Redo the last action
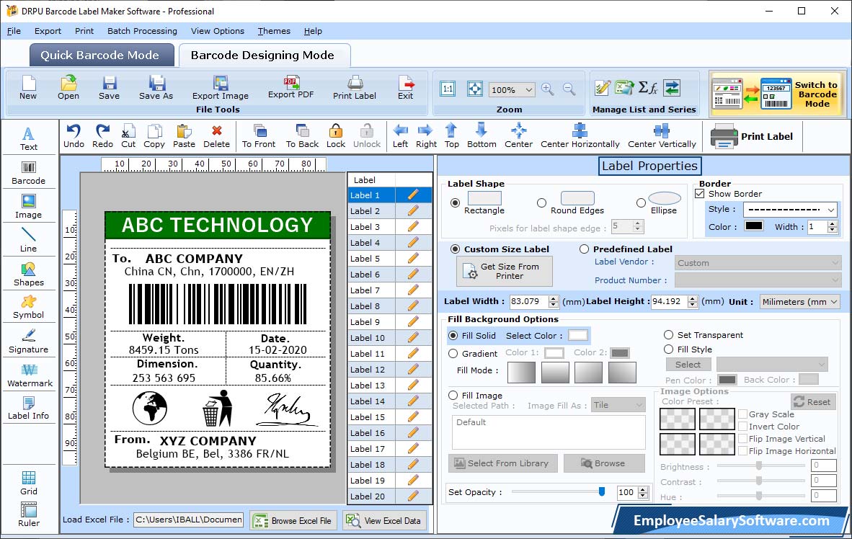 [102, 136]
